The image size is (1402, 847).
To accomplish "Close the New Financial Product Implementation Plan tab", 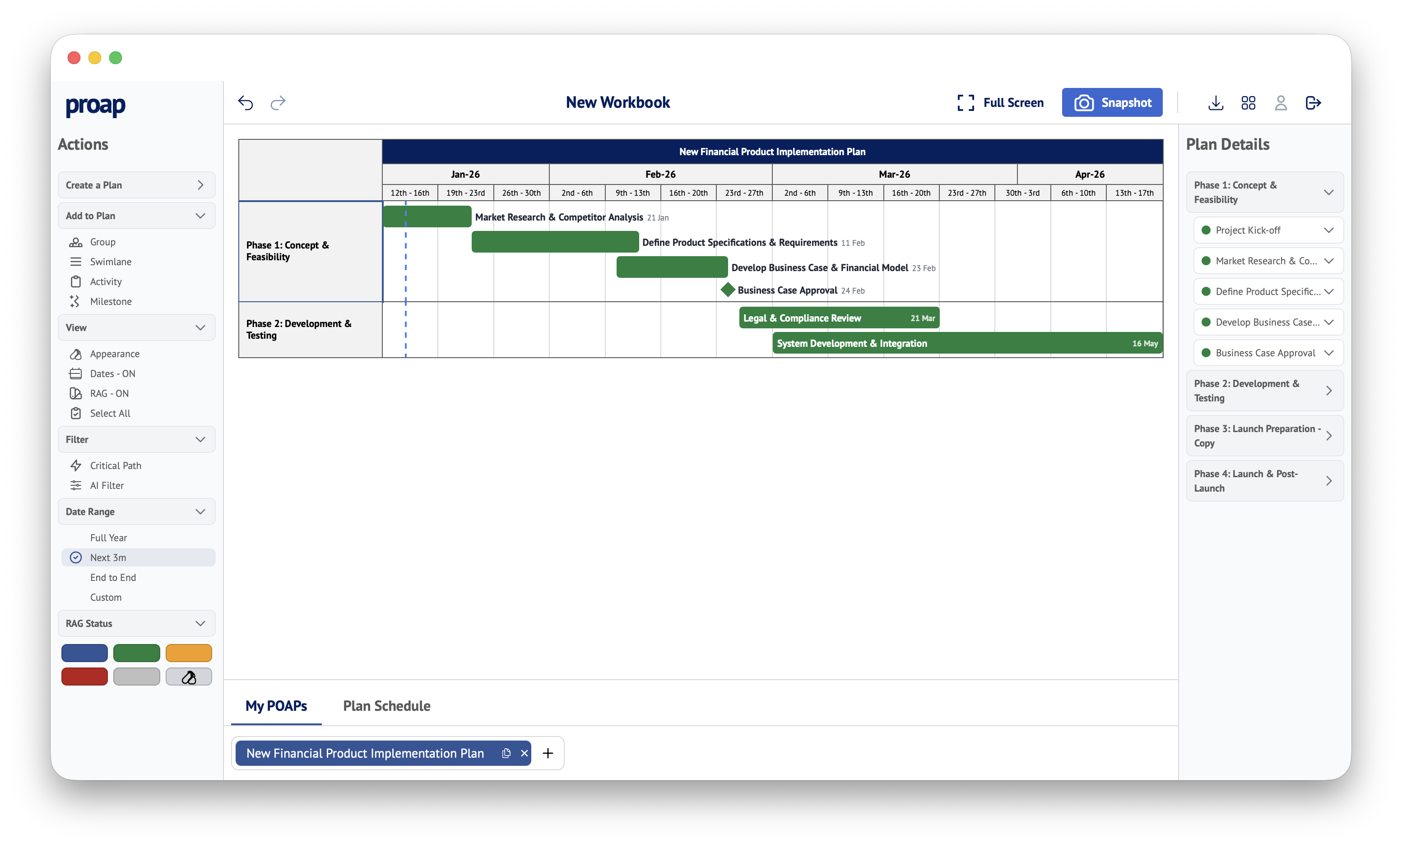I will [524, 753].
